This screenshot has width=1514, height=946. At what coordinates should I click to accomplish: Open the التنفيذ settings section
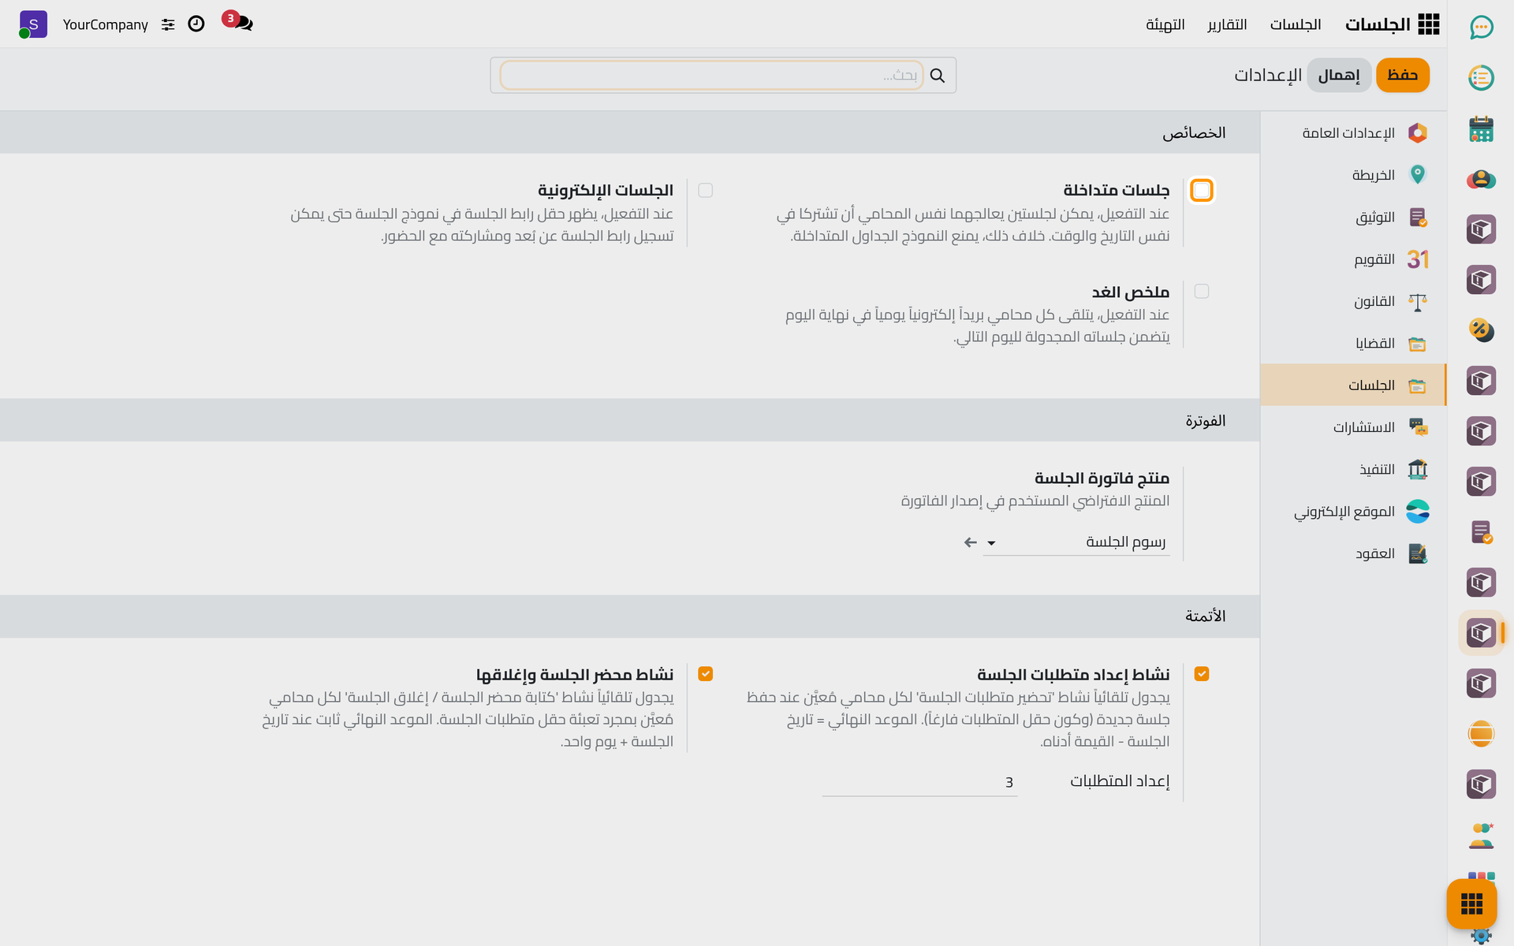pos(1353,469)
